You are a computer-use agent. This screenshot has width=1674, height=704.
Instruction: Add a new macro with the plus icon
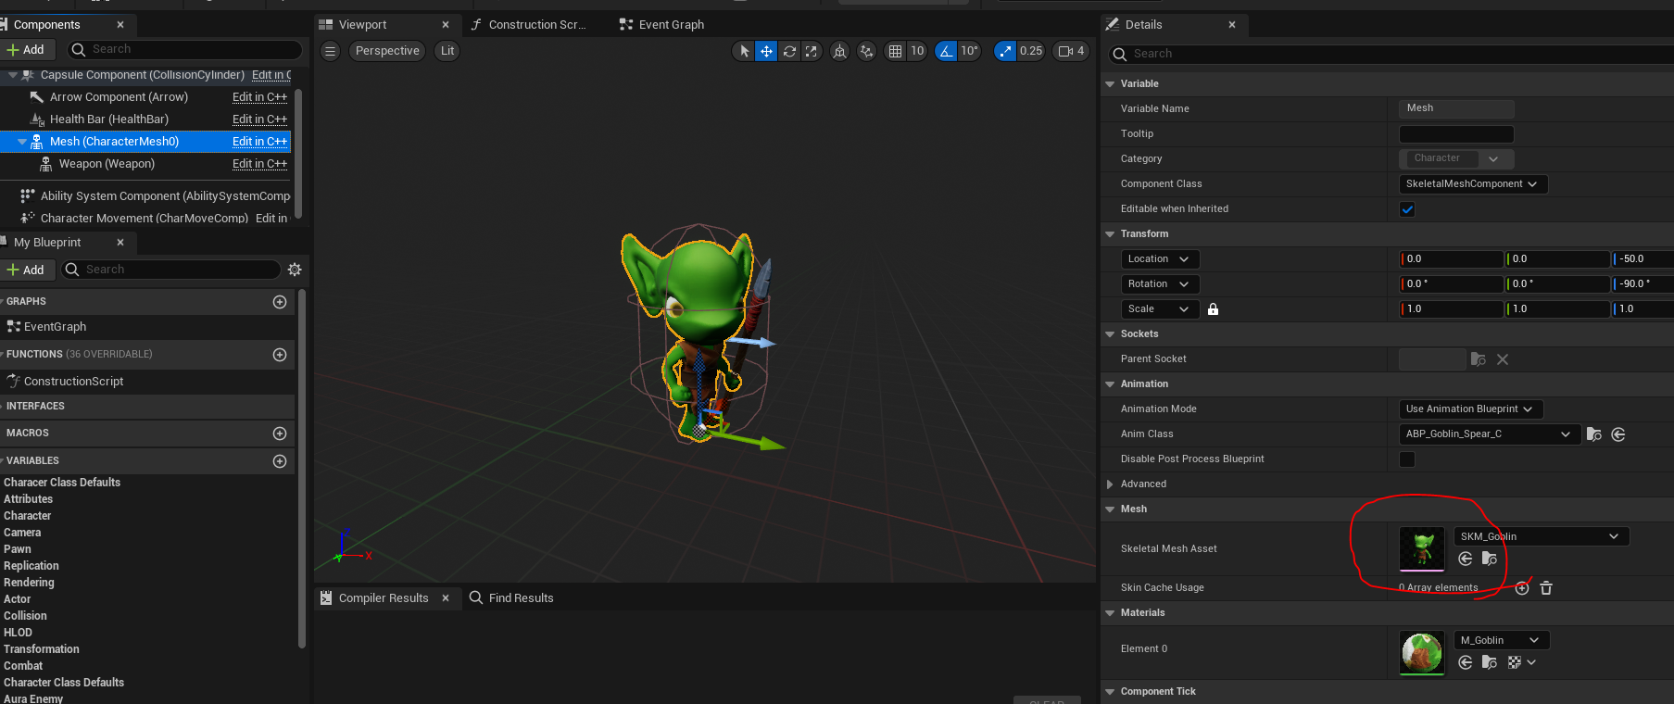coord(280,434)
